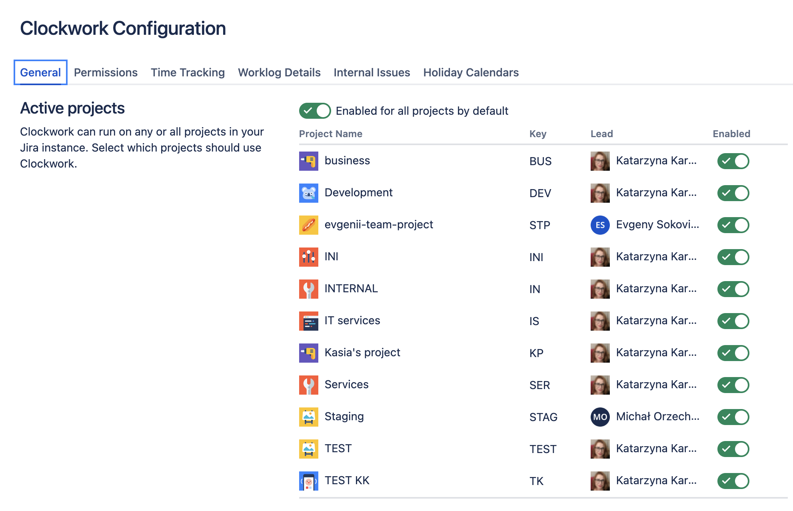Toggle Clockwork for Kasia's project

click(733, 353)
